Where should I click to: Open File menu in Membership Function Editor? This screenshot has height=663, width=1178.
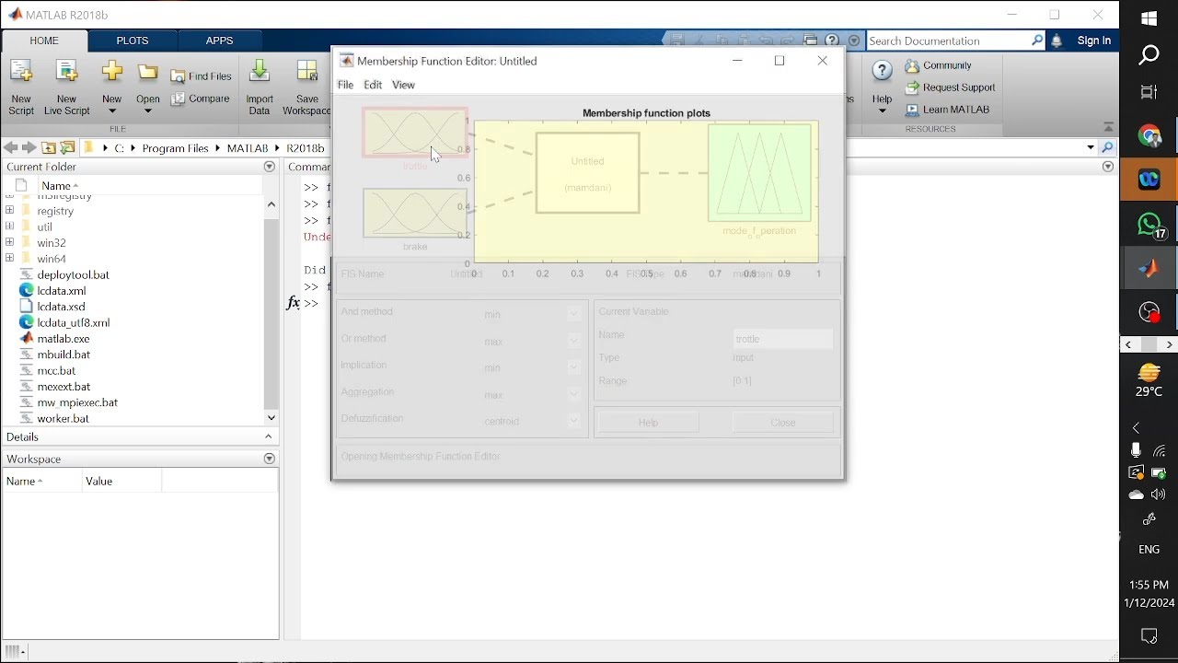346,85
